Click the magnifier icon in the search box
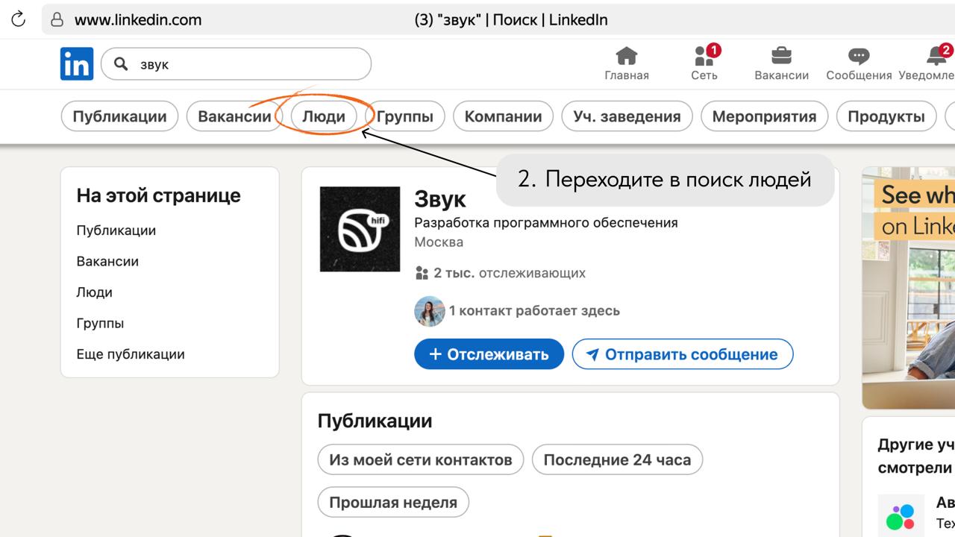 [121, 64]
